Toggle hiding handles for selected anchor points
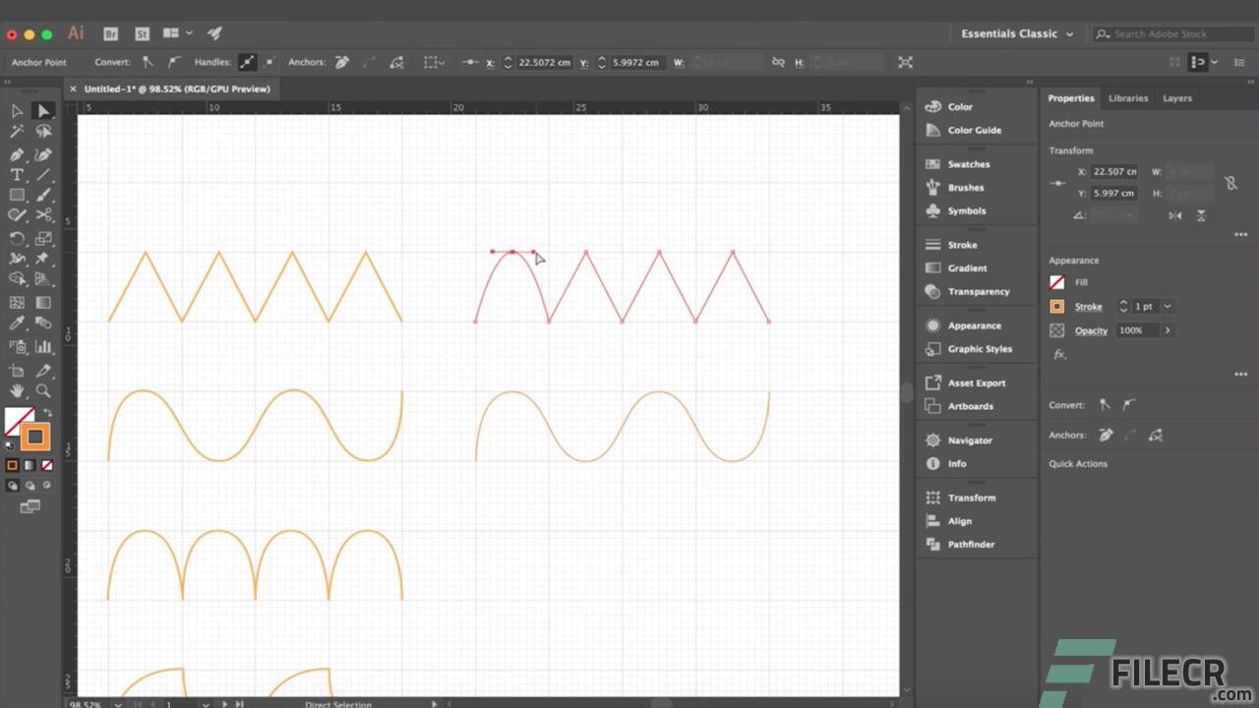 click(269, 62)
